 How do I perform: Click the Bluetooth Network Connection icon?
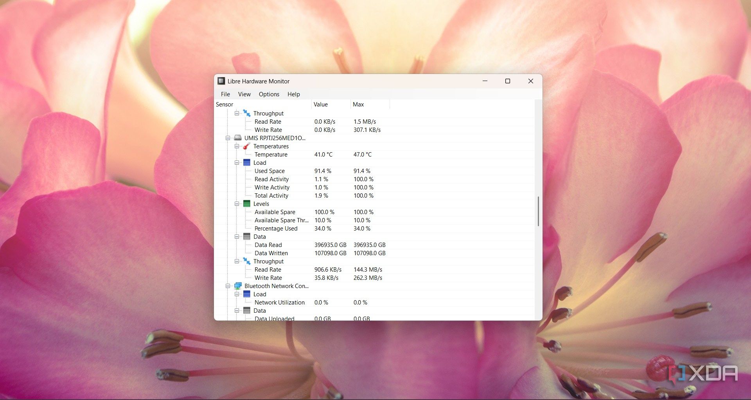point(238,286)
